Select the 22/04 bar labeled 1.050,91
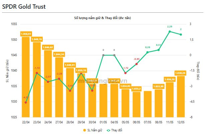205x136 pixels. tap(26, 77)
